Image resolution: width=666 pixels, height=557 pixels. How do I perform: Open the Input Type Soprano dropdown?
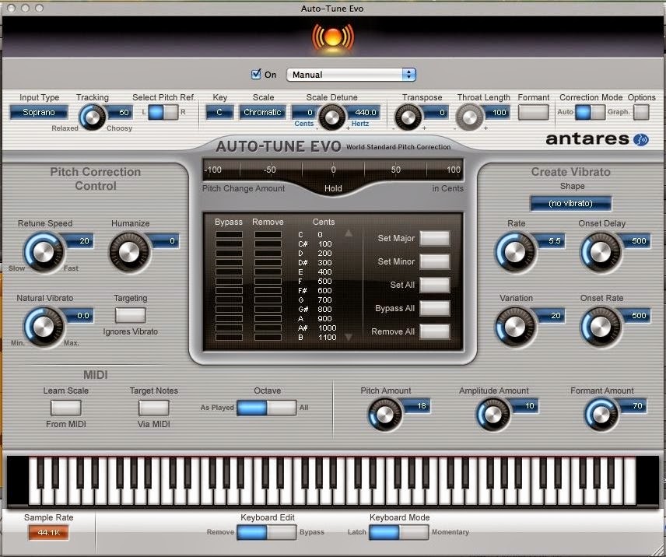[x=39, y=113]
